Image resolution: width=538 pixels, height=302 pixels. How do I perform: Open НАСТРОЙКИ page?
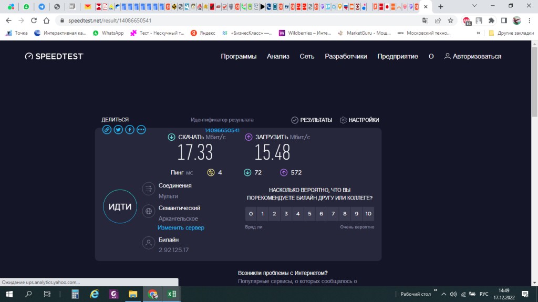click(359, 120)
